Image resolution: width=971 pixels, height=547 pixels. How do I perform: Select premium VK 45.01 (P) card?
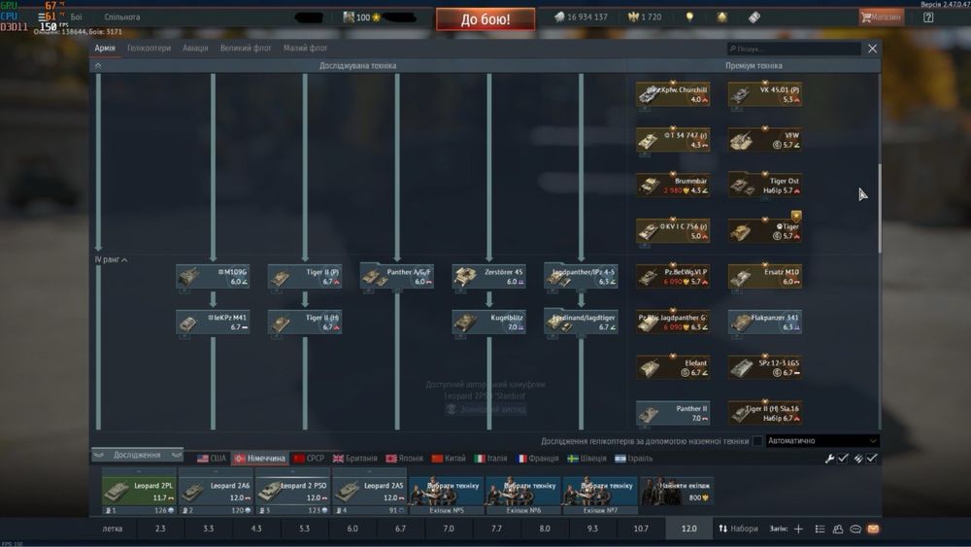(765, 94)
